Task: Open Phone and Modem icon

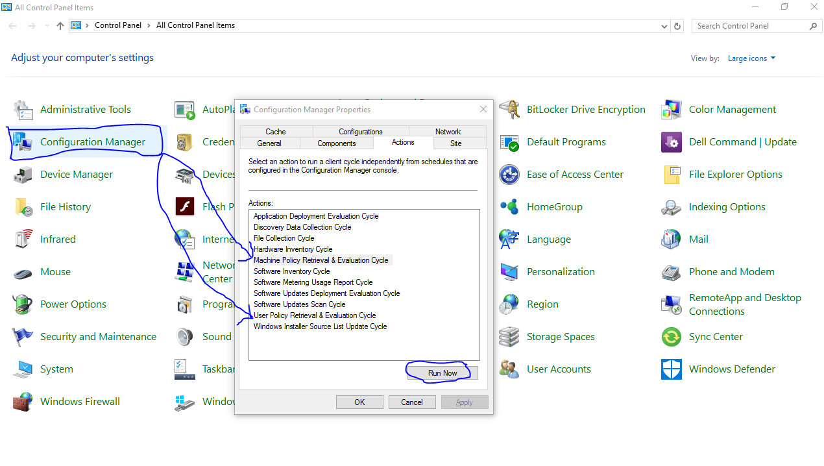Action: 672,272
